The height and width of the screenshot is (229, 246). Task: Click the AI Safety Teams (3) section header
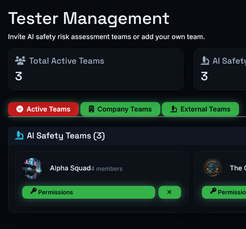pyautogui.click(x=66, y=136)
